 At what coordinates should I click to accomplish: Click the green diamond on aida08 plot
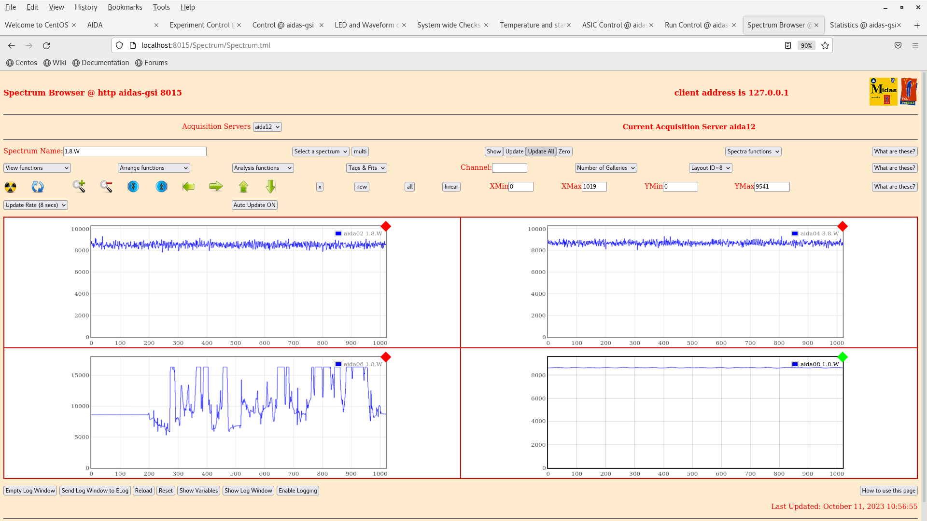click(843, 357)
